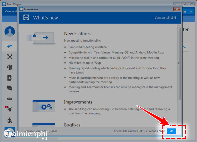Viewport: 197px width, 142px height.
Task: Click the dialog's vertical scrollbar thumb
Action: coord(179,64)
